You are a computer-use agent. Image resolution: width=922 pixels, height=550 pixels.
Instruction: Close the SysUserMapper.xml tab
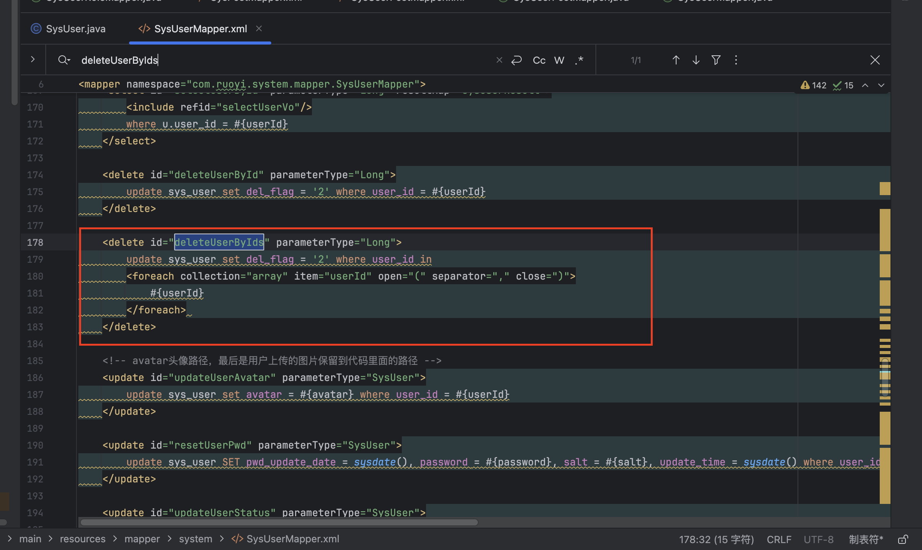pyautogui.click(x=259, y=28)
